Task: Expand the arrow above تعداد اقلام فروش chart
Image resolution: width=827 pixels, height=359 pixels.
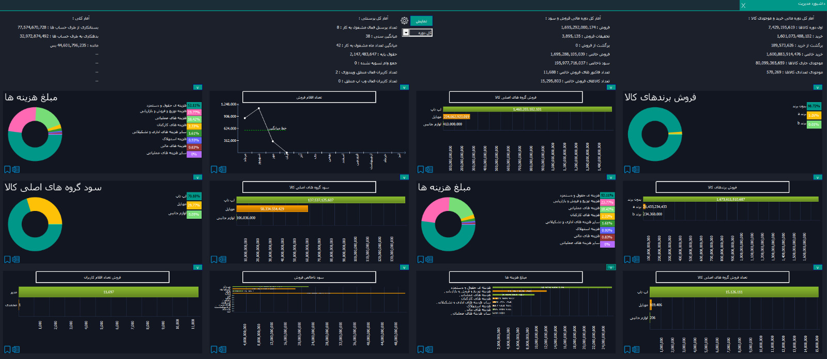Action: pos(404,87)
